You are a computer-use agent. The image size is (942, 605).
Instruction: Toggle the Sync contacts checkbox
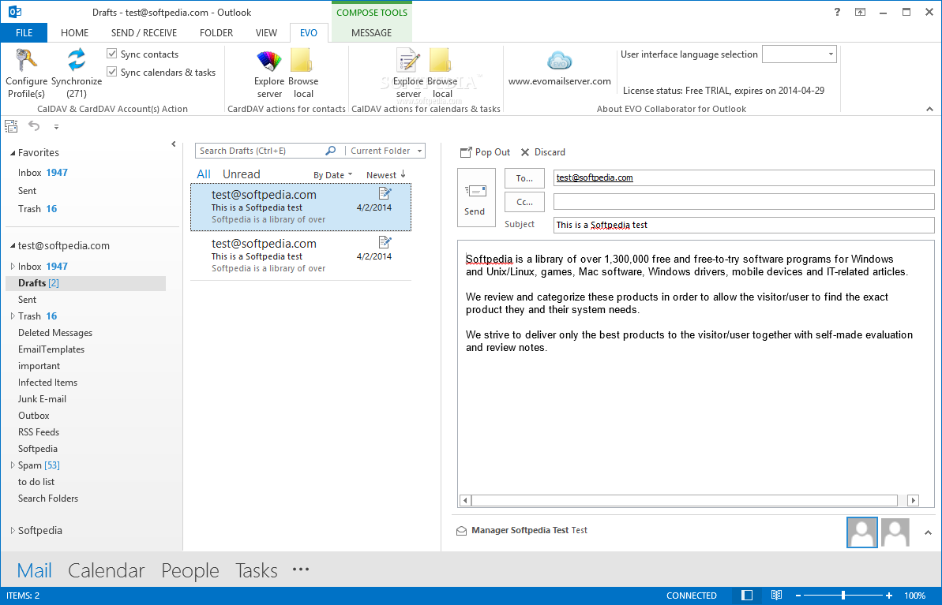(112, 54)
